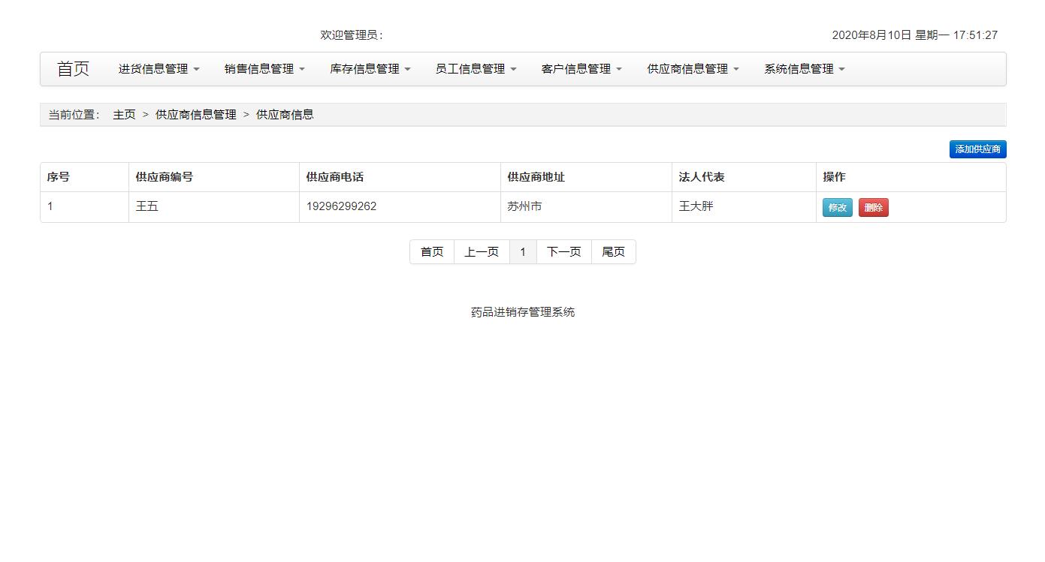The image size is (1045, 562).
Task: Click 上一页 in the pagination controls
Action: [482, 251]
